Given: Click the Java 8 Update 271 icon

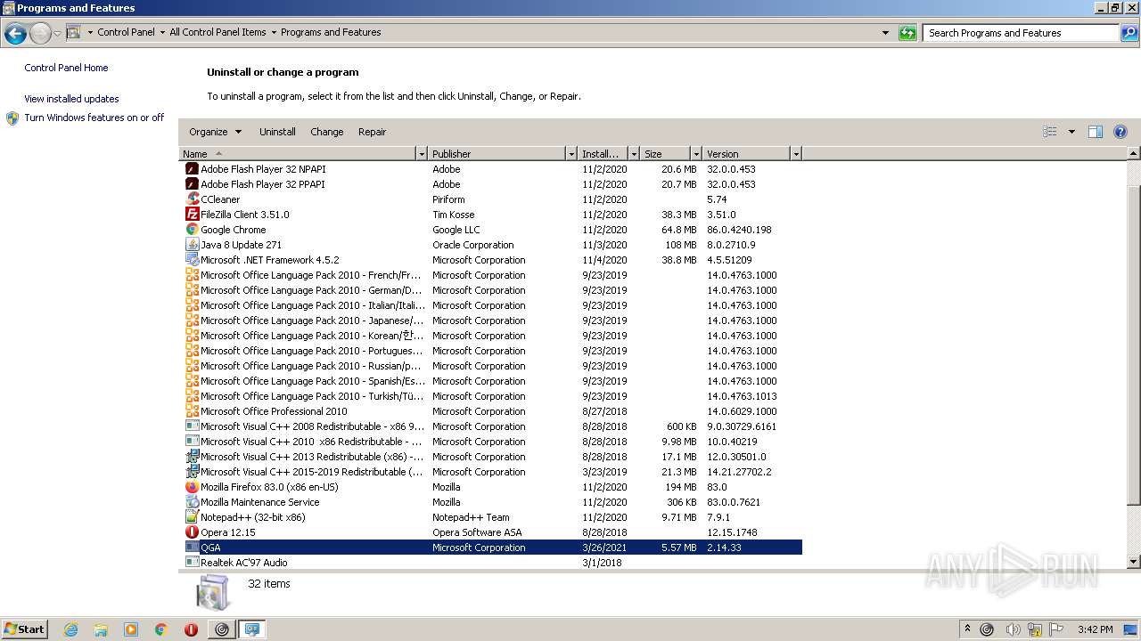Looking at the screenshot, I should click(x=192, y=245).
